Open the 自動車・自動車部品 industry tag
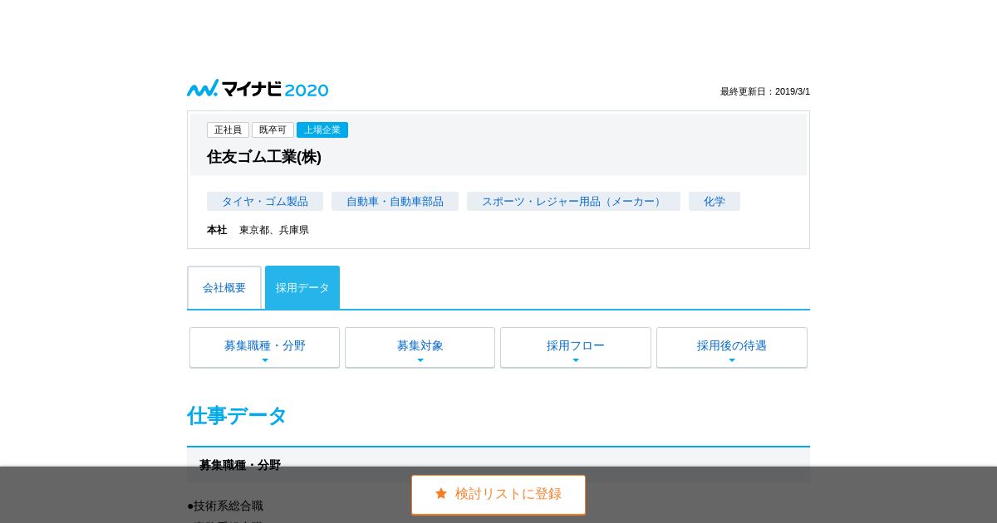This screenshot has height=523, width=997. point(395,202)
